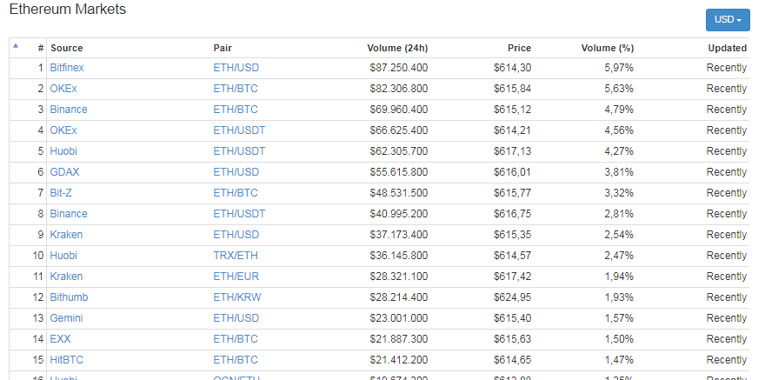Open Kraken ETH/EUR pair link
765x380 pixels.
click(235, 277)
